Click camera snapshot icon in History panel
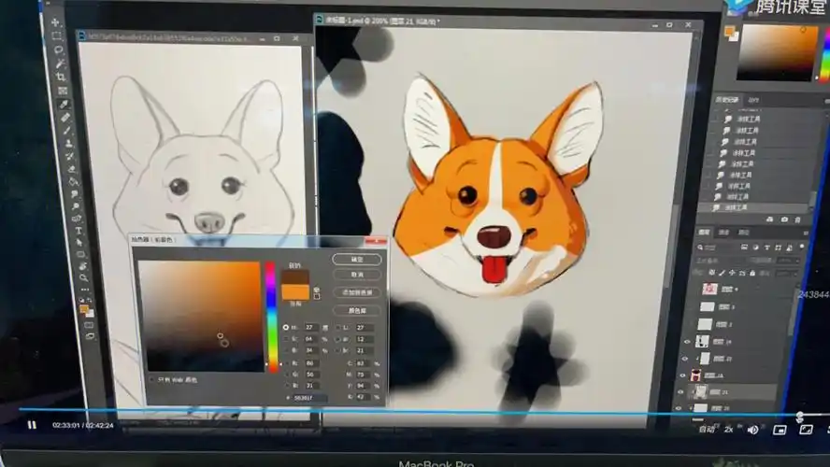This screenshot has height=467, width=830. pyautogui.click(x=784, y=219)
